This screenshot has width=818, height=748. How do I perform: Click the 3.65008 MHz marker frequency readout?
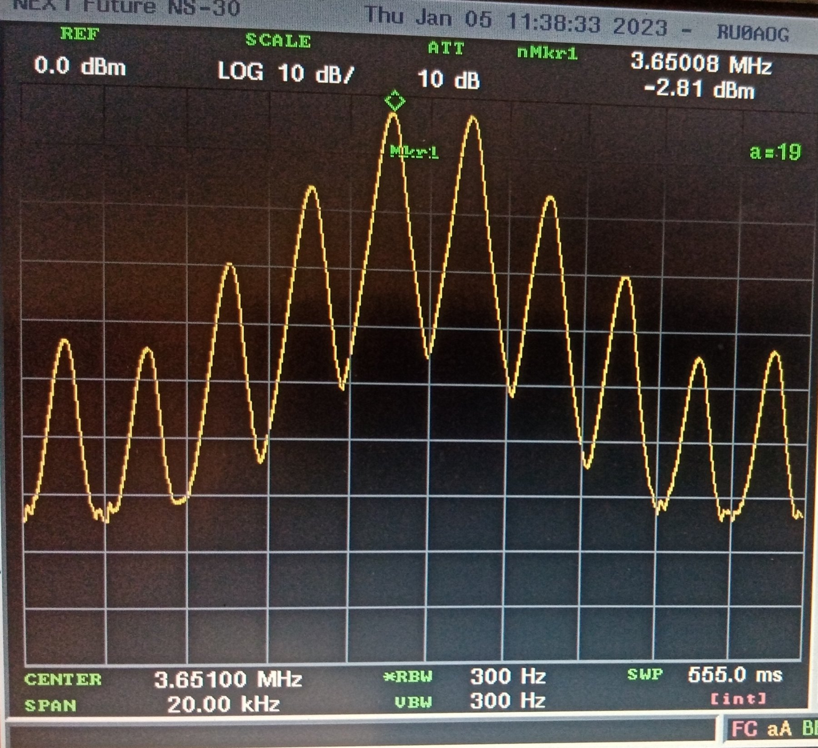(701, 64)
